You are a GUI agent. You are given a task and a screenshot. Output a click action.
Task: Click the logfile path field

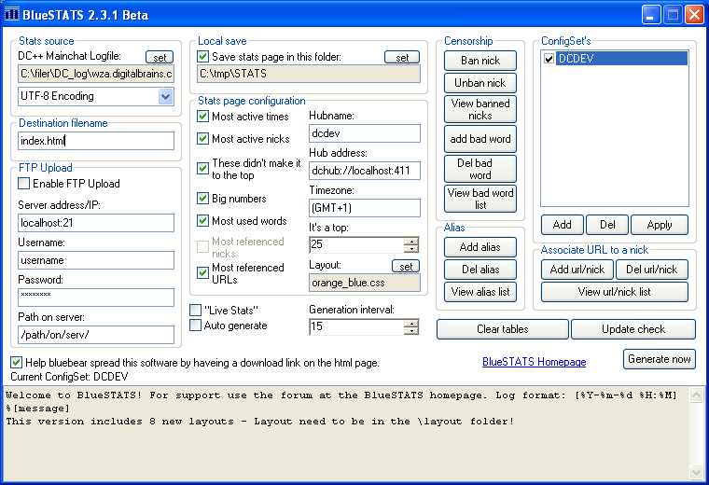click(x=96, y=74)
